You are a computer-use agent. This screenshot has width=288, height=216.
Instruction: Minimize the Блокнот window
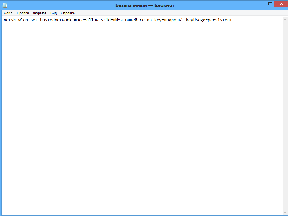(262, 4)
